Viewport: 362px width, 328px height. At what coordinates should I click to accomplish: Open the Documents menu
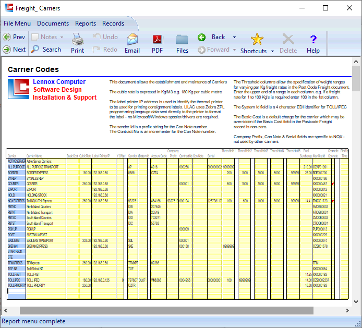point(53,23)
